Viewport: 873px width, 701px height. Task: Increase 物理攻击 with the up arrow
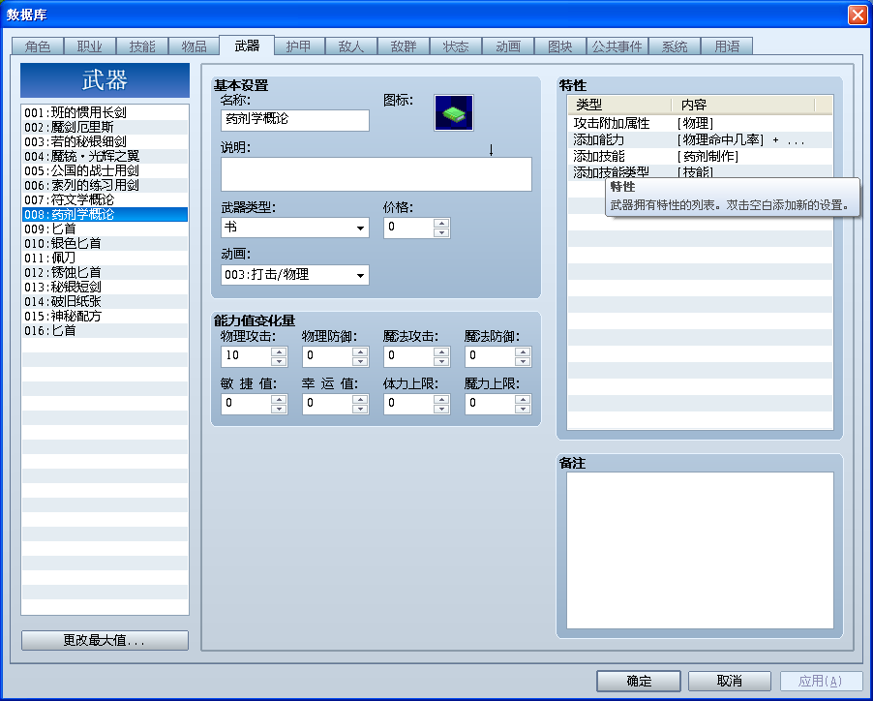click(279, 351)
